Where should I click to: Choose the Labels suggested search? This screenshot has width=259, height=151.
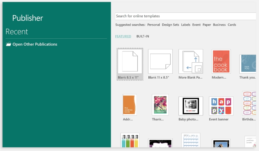point(186,25)
